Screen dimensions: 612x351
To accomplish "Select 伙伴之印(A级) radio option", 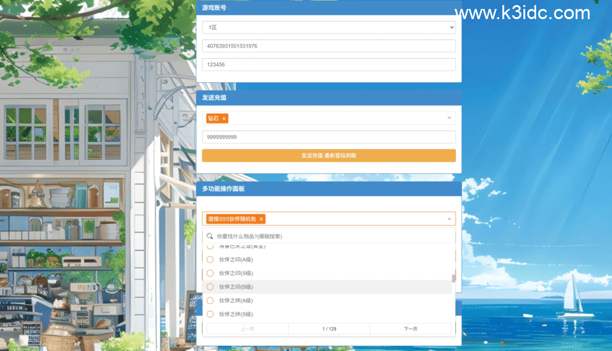I will point(210,260).
